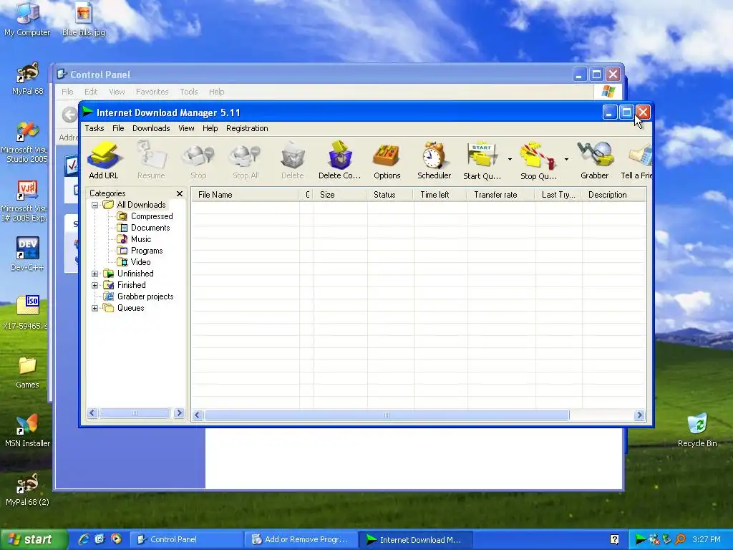Click the Tell a Friend toolbar icon
The height and width of the screenshot is (550, 733).
636,160
